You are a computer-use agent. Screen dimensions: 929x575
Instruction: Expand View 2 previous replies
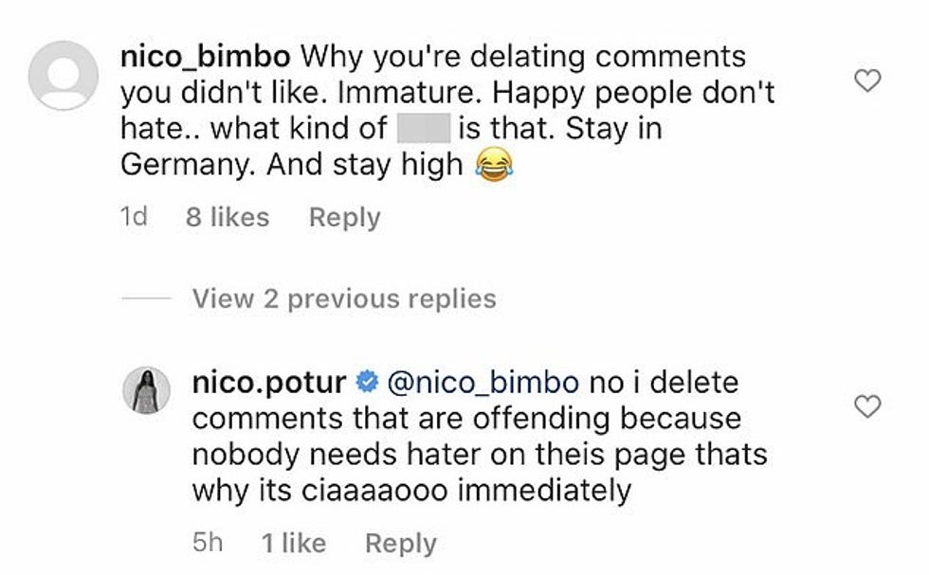[x=343, y=299]
